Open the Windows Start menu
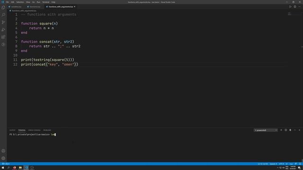 (3, 168)
